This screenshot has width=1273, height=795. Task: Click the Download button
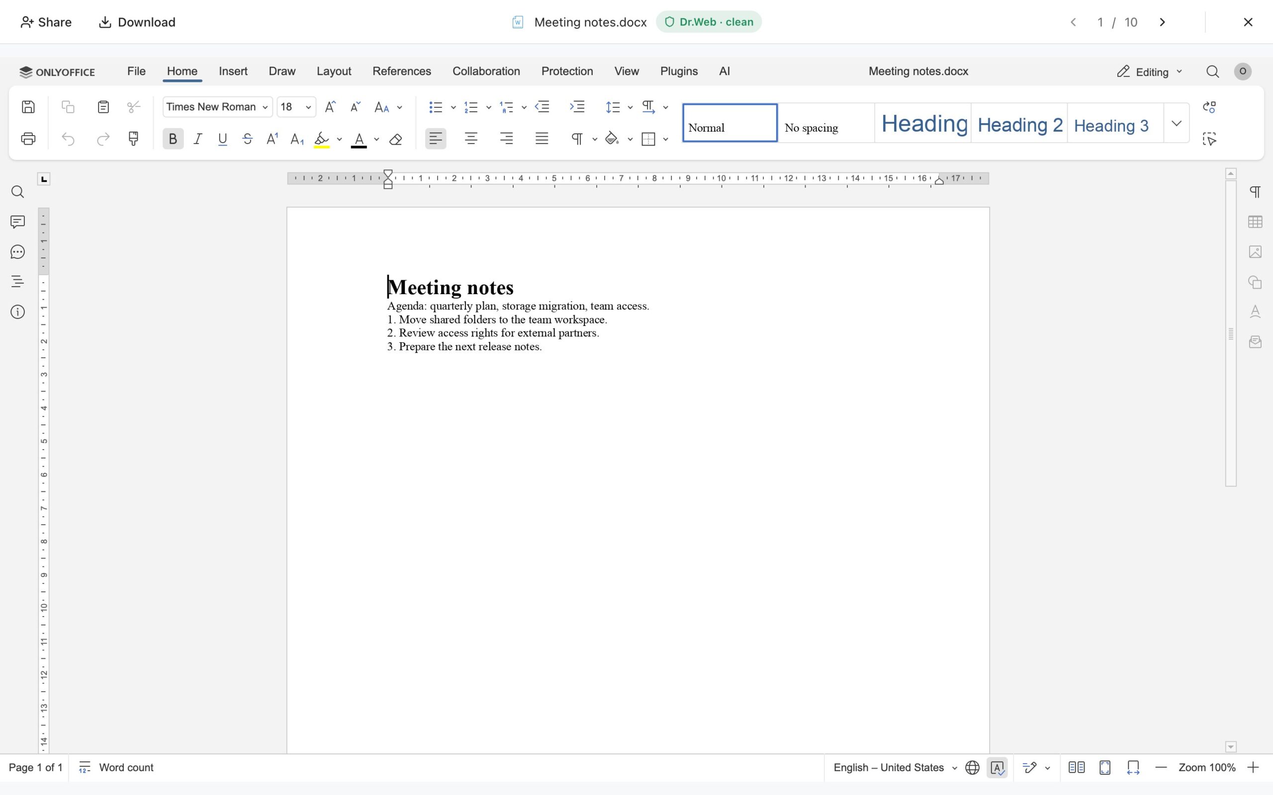(x=137, y=22)
